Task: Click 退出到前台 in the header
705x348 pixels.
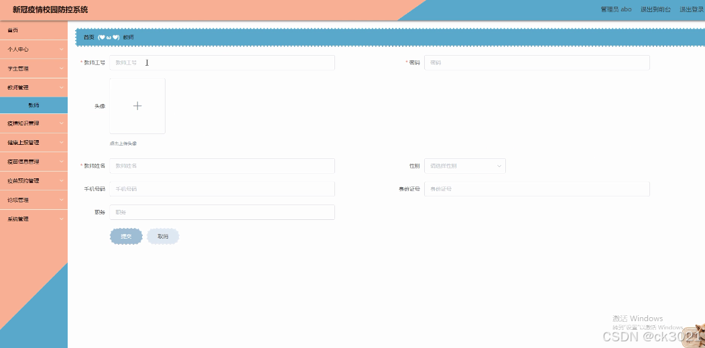Action: (x=655, y=9)
